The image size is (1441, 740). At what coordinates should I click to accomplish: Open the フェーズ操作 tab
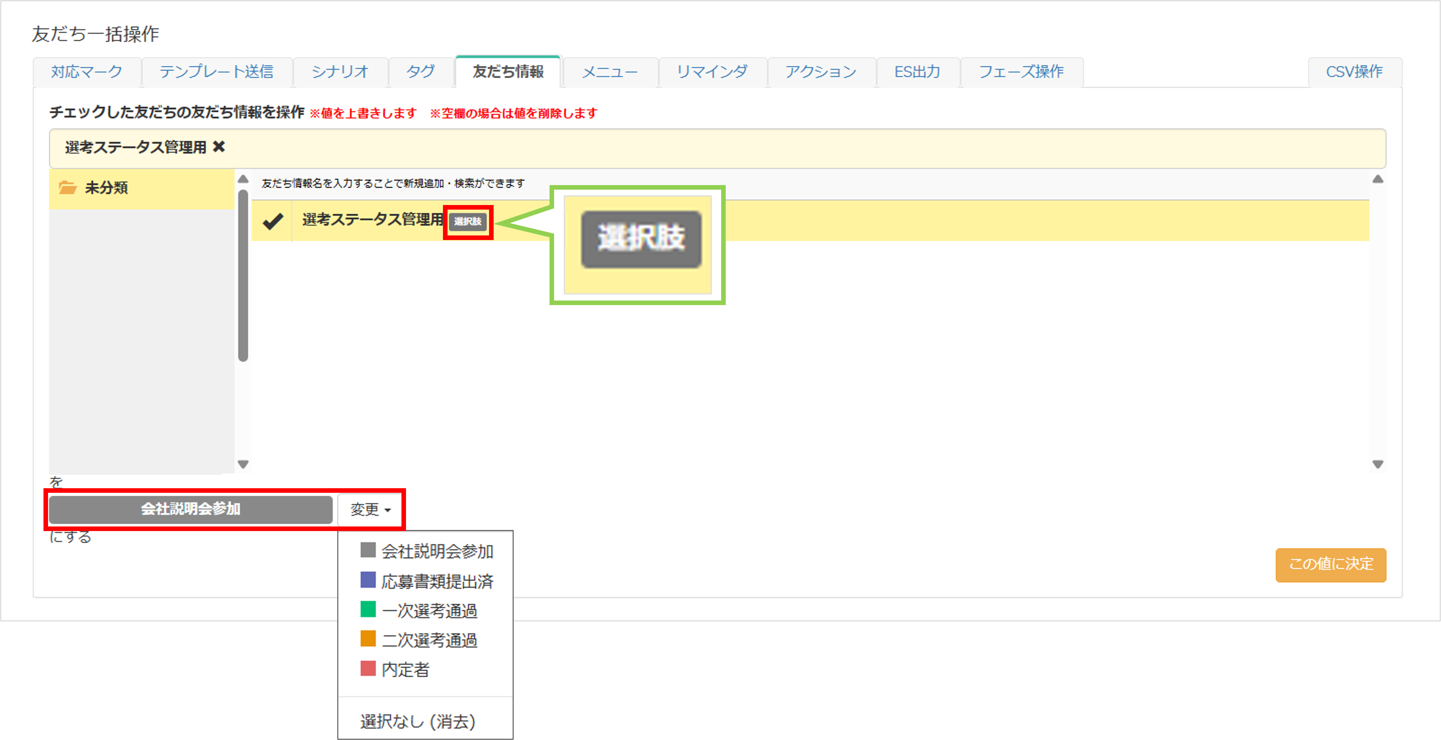click(1022, 72)
